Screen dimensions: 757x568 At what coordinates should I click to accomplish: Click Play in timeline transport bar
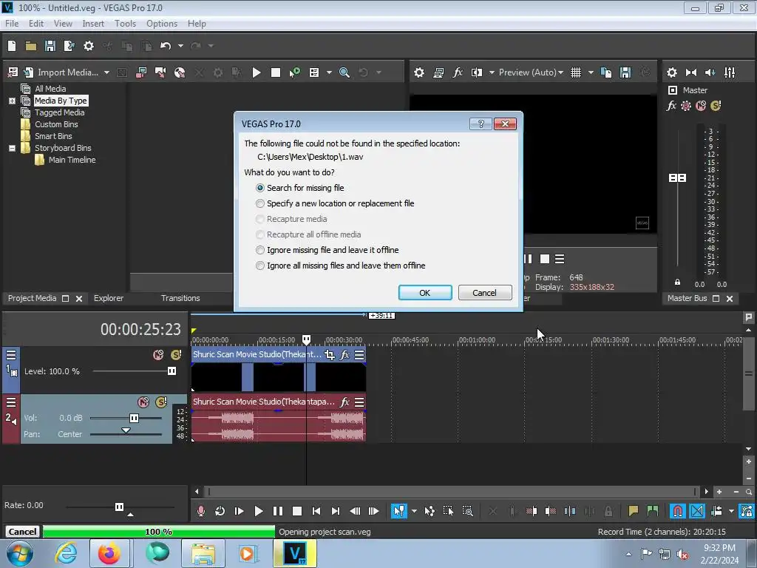pos(258,511)
